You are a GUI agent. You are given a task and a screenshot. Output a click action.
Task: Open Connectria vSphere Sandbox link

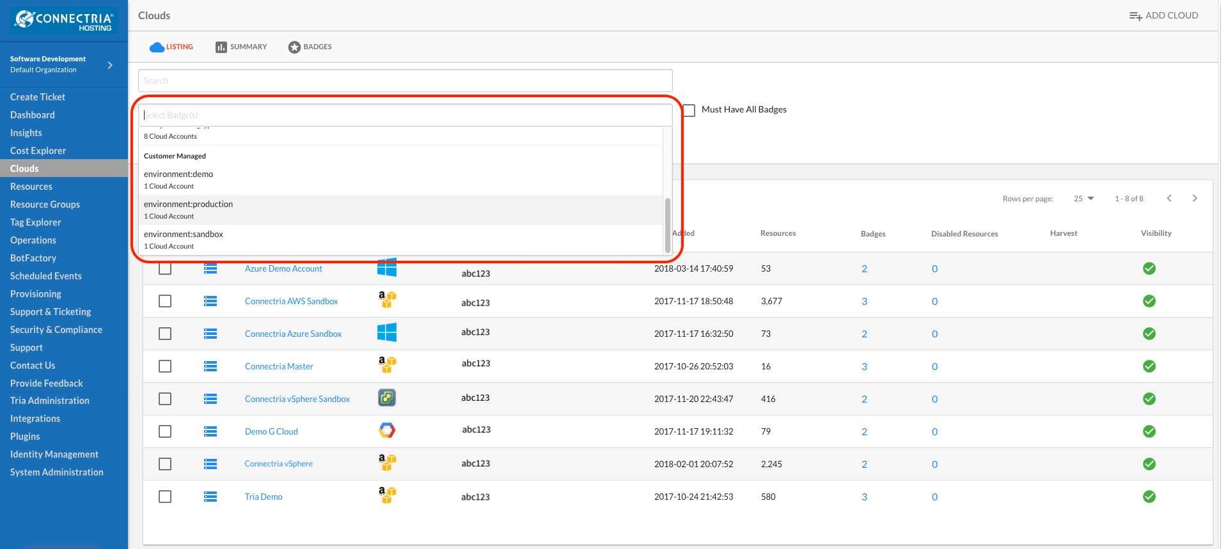click(297, 399)
